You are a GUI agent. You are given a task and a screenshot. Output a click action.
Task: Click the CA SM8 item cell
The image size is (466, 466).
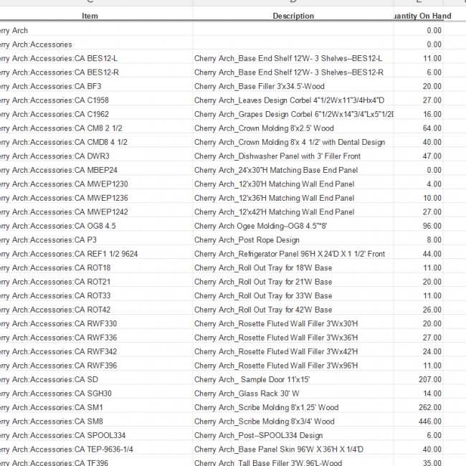point(96,422)
